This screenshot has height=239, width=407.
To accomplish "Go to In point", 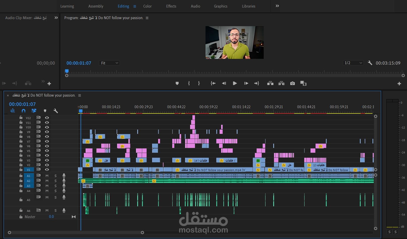I will point(213,84).
